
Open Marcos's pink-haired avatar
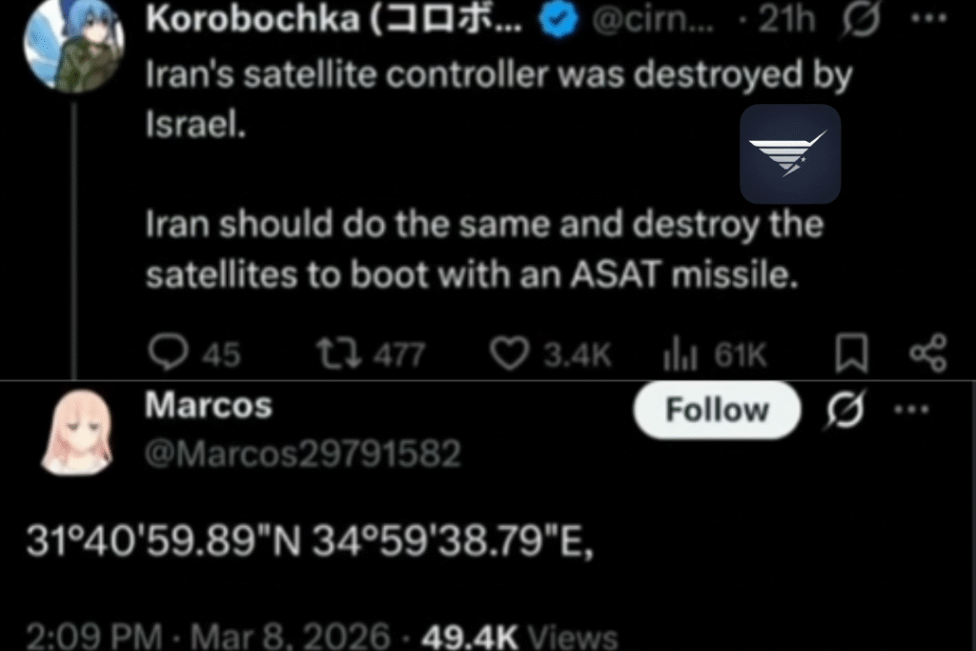point(76,433)
